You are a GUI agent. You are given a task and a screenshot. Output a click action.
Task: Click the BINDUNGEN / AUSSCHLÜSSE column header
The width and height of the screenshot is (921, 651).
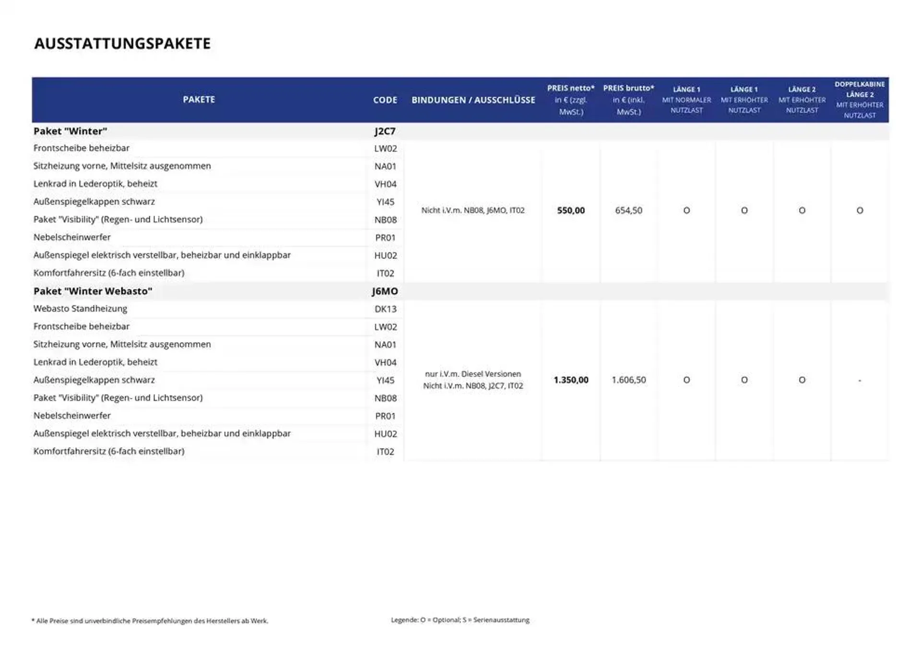tap(473, 100)
